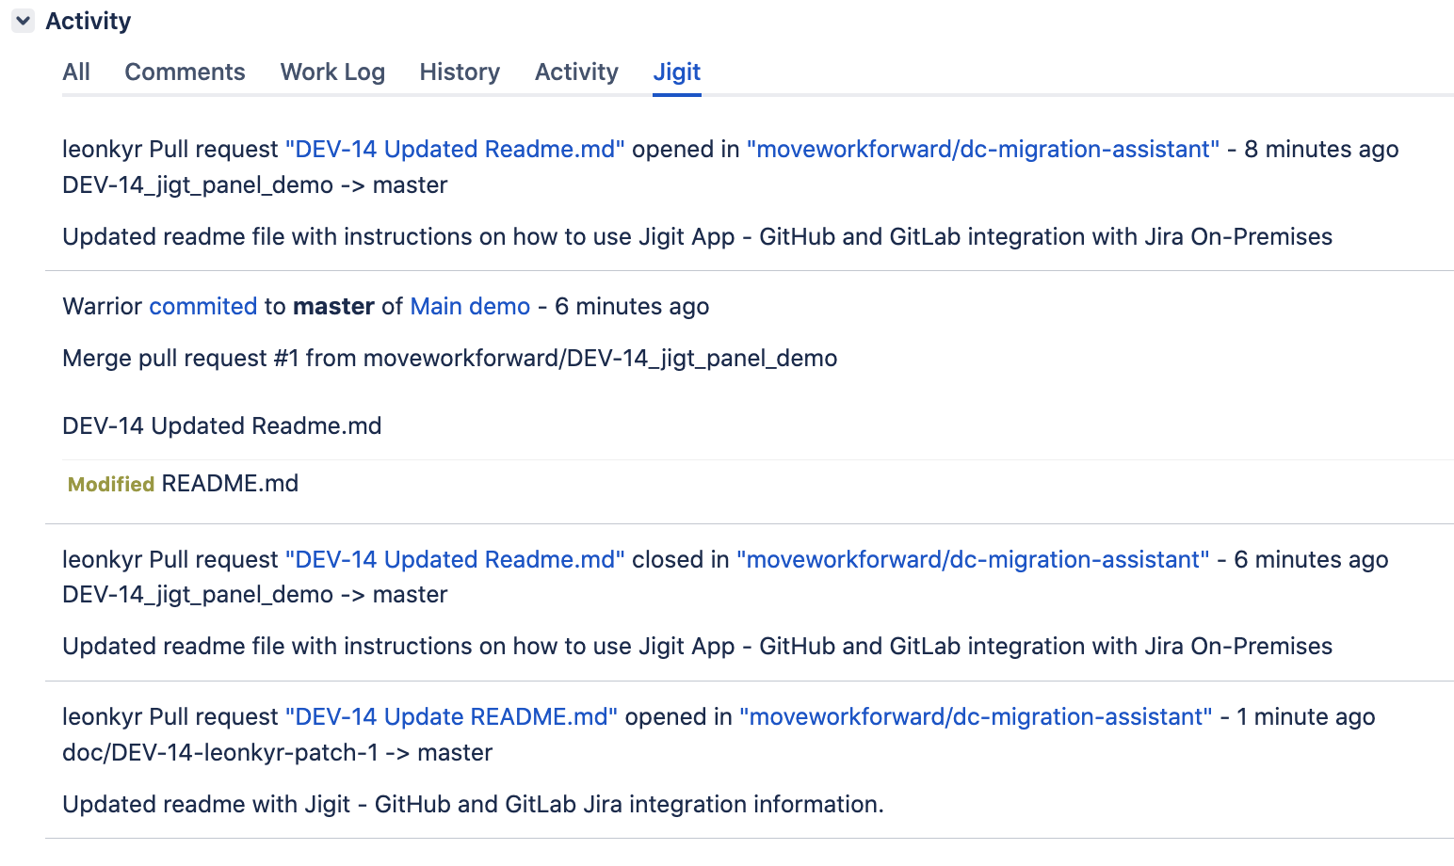This screenshot has height=866, width=1454.
Task: Open the Main demo repository link
Action: [x=469, y=306]
